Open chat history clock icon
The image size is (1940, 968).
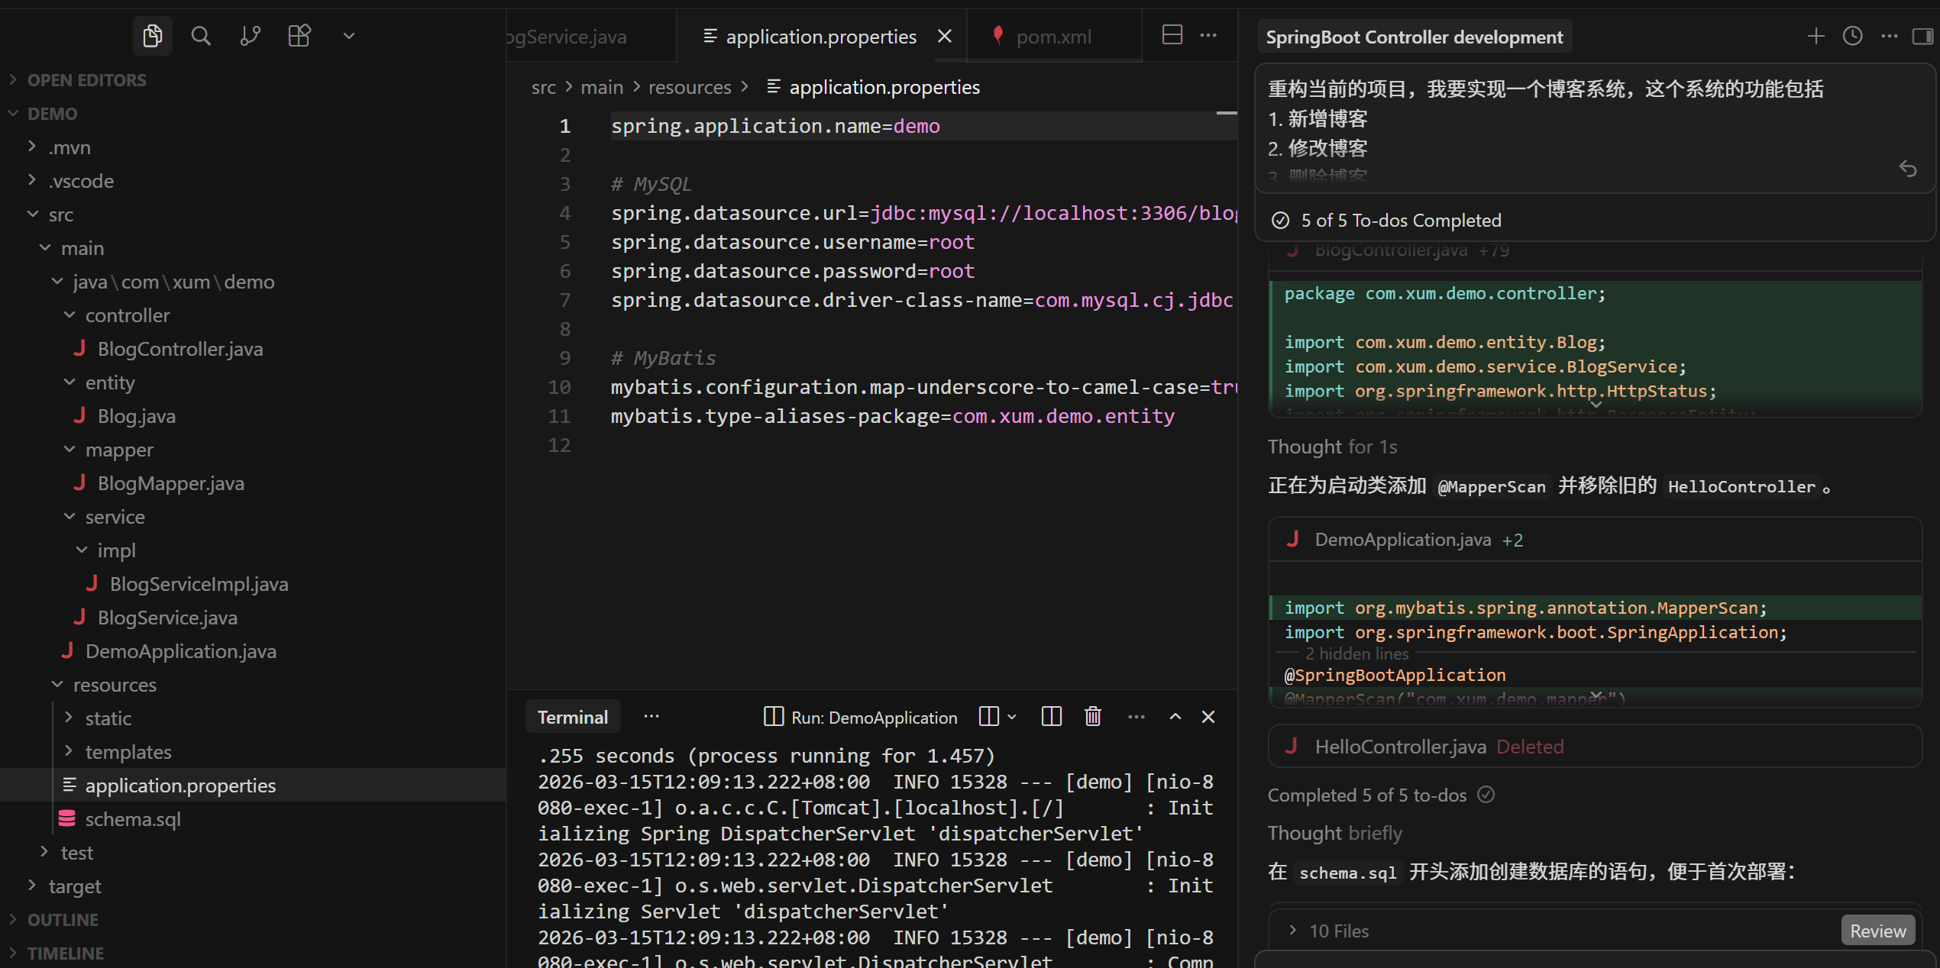pyautogui.click(x=1852, y=36)
